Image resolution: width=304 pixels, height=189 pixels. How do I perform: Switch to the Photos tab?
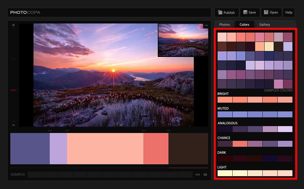(x=224, y=24)
